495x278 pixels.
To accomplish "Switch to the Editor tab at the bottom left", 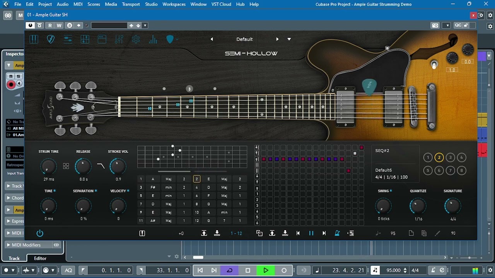I will tap(40, 258).
